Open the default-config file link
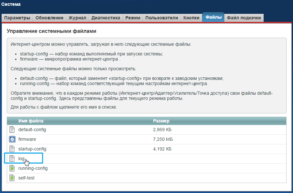This screenshot has width=293, height=193. (x=32, y=130)
